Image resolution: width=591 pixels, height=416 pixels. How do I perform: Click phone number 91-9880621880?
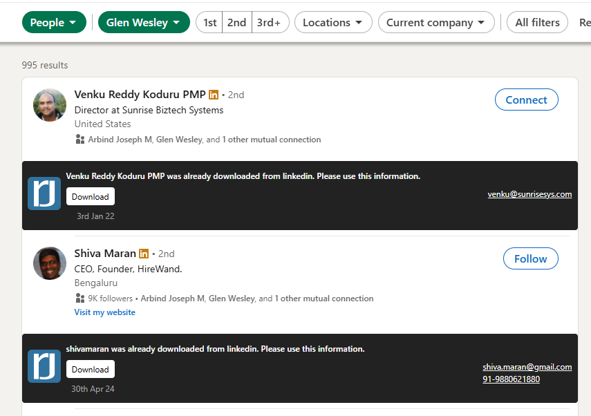(x=511, y=379)
